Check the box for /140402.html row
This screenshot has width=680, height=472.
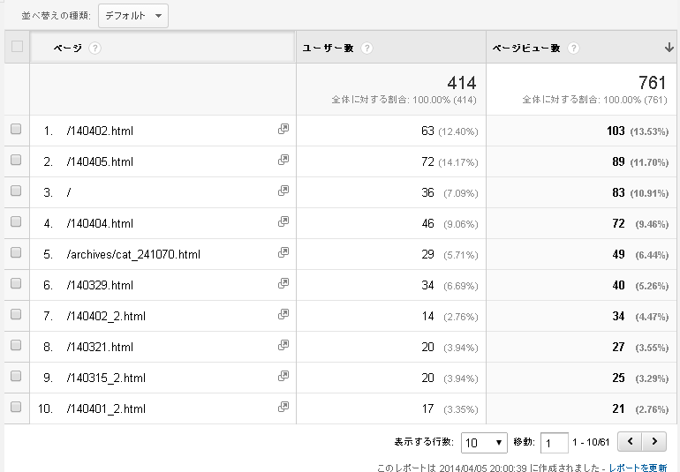coord(16,130)
